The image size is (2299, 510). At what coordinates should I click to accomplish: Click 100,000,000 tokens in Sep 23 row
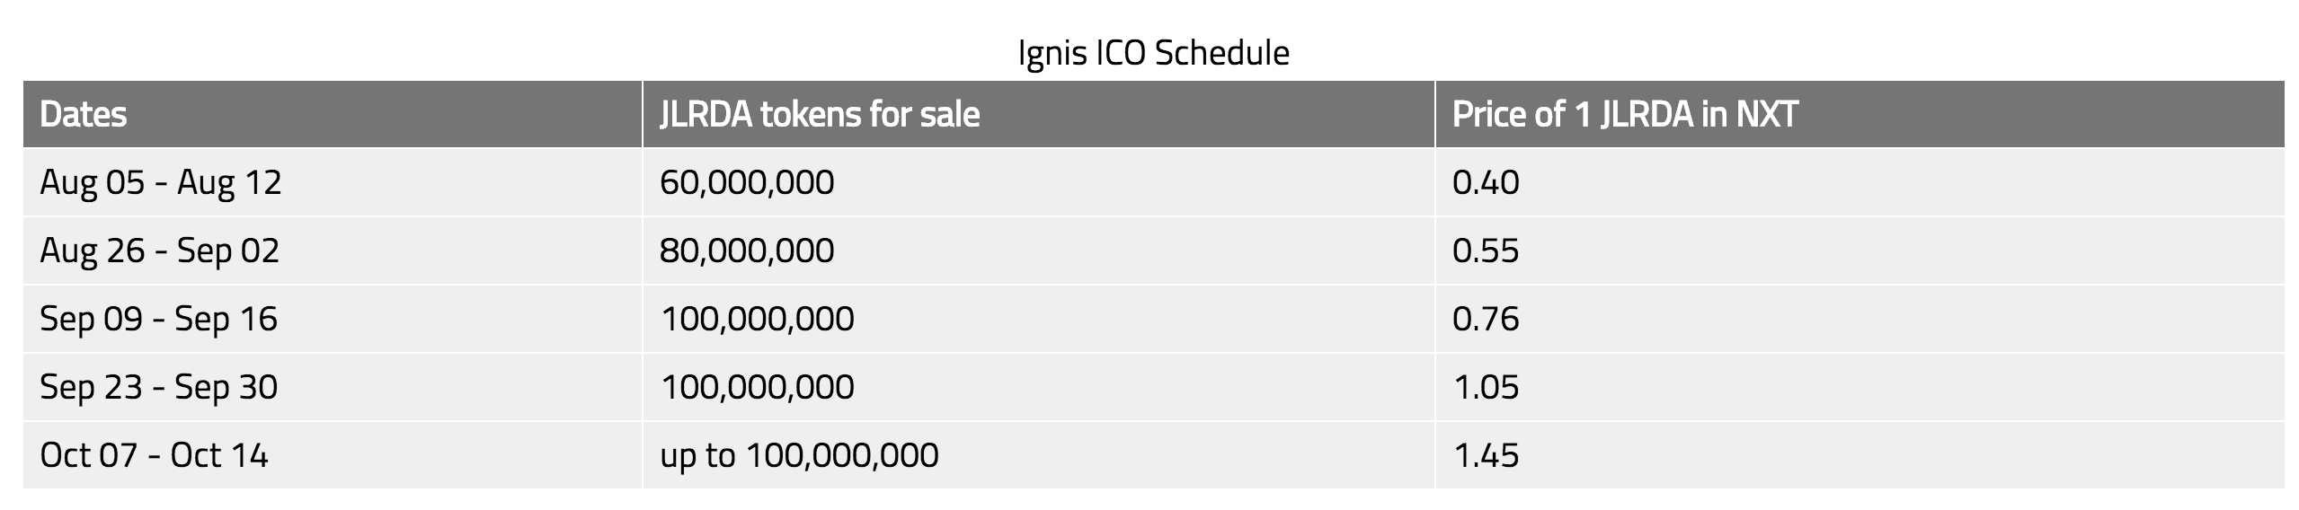coord(757,387)
